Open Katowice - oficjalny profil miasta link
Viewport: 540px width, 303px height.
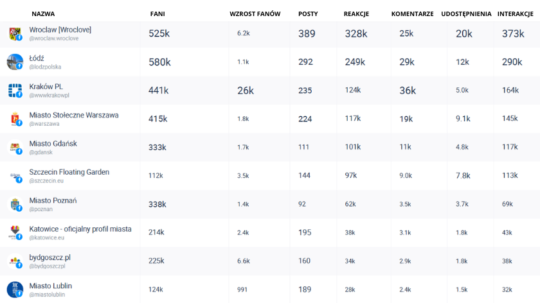80,229
